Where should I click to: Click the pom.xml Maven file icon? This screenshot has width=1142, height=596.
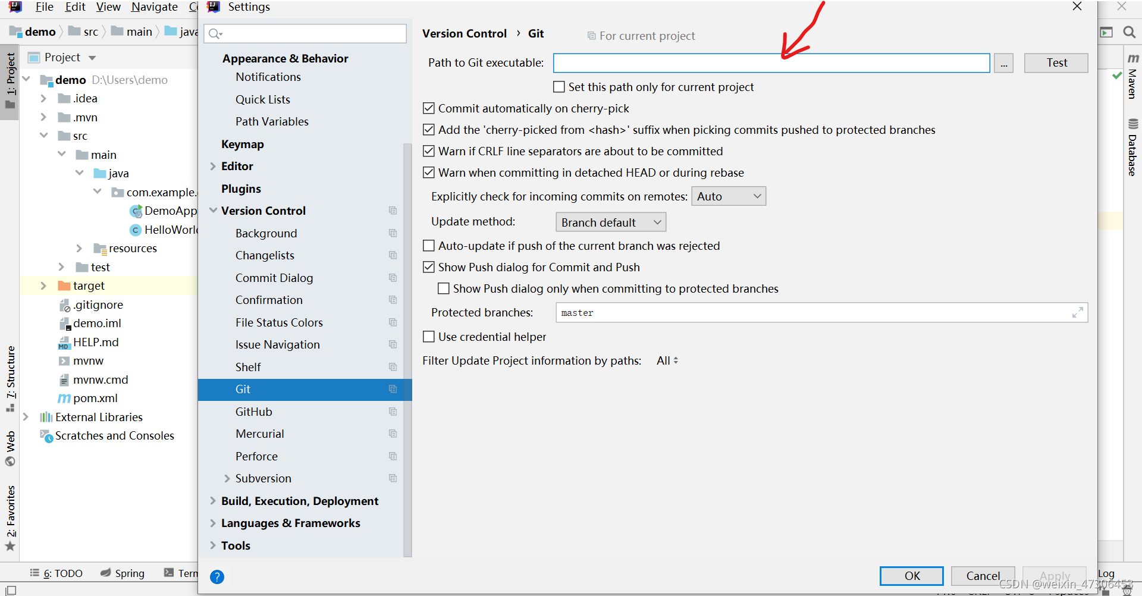coord(64,398)
